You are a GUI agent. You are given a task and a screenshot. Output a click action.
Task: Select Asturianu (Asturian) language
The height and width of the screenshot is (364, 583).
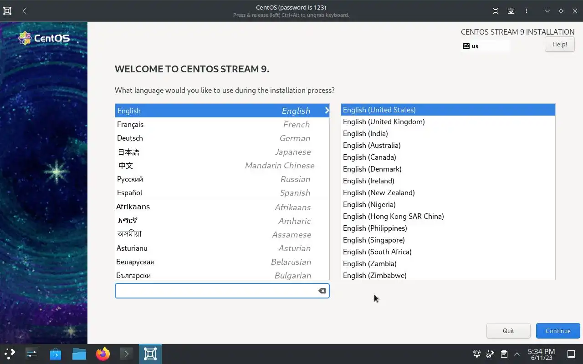[x=222, y=248]
